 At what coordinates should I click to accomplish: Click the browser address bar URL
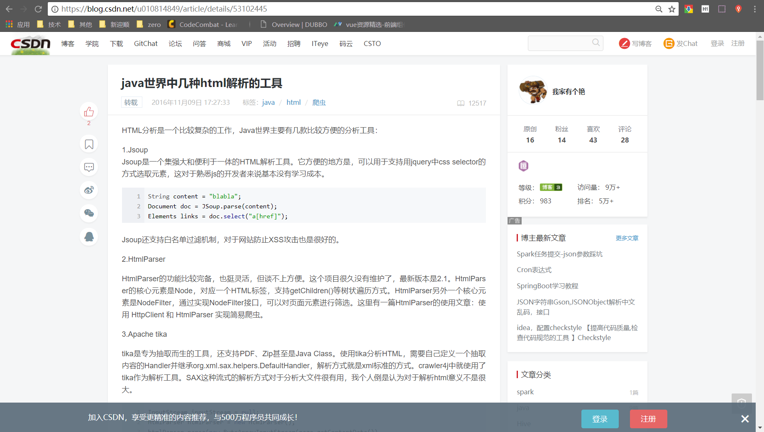coord(164,9)
